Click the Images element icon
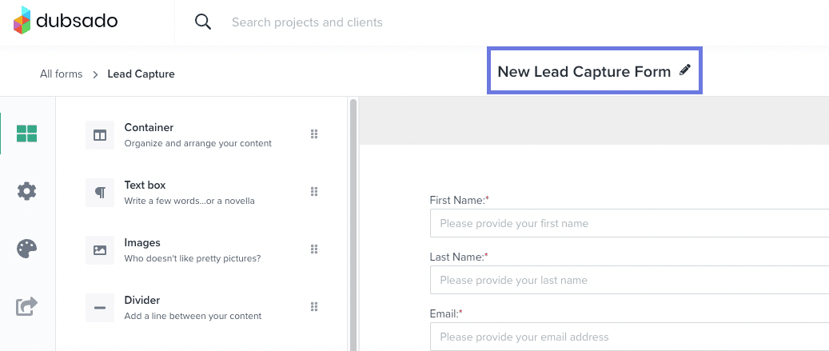This screenshot has height=351, width=829. pyautogui.click(x=100, y=250)
